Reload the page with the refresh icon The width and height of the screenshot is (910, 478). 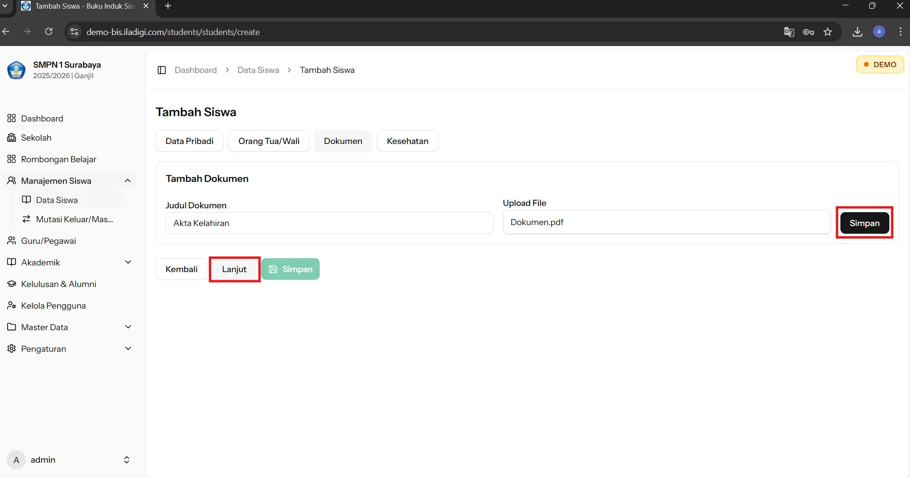pyautogui.click(x=49, y=32)
